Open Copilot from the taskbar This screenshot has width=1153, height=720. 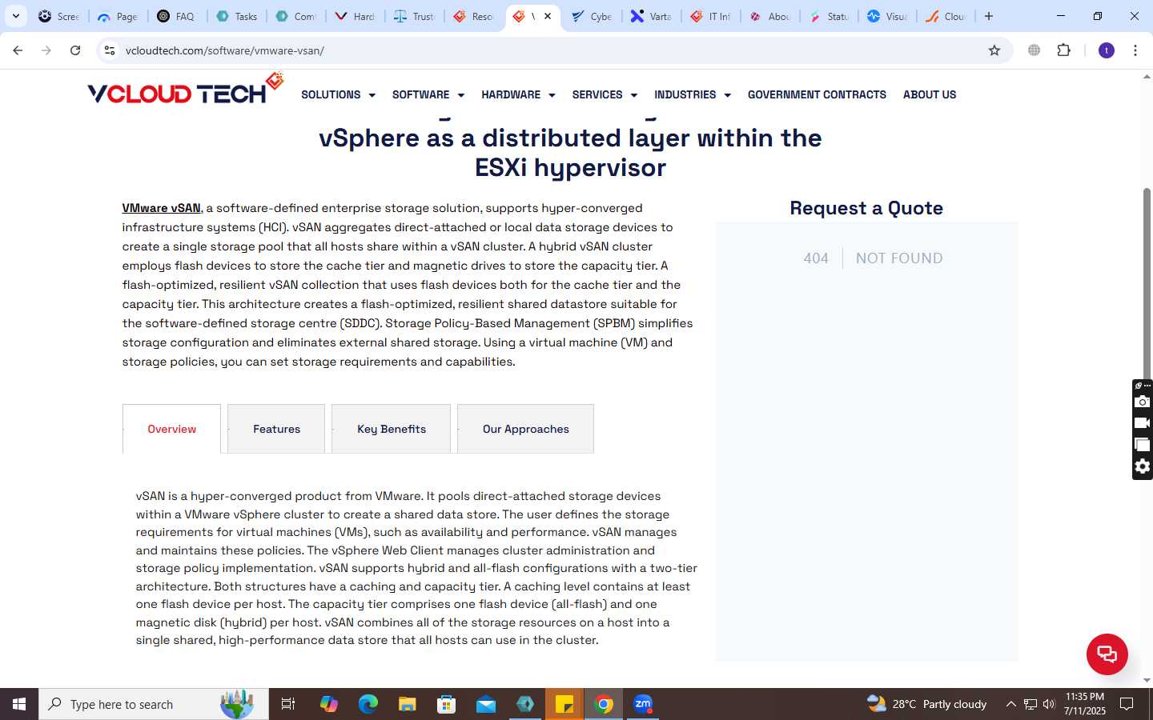click(x=329, y=704)
